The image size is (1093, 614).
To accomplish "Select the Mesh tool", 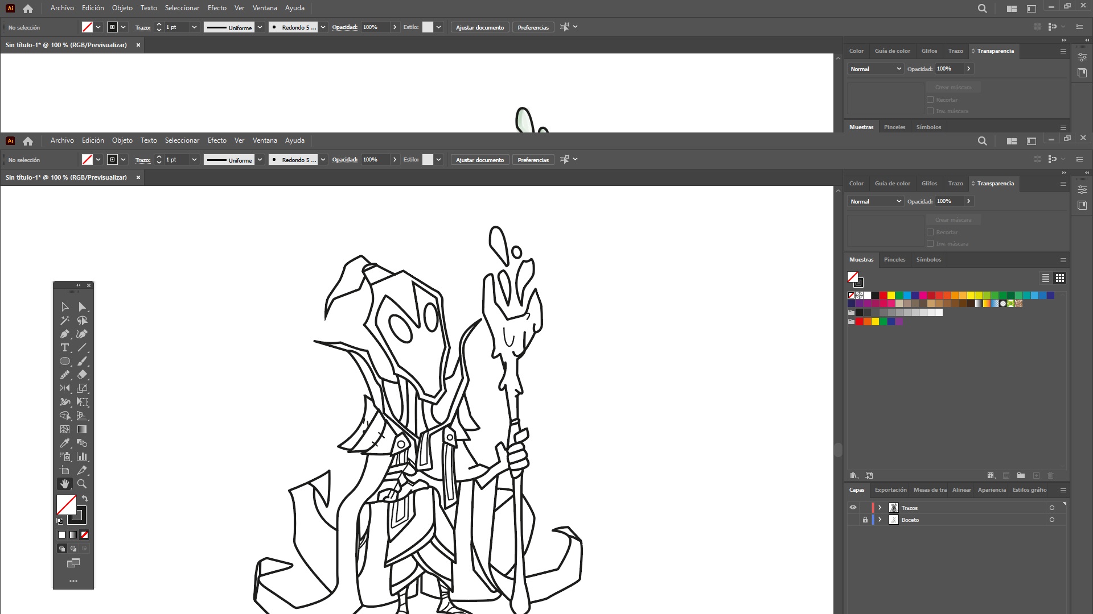I will point(65,430).
